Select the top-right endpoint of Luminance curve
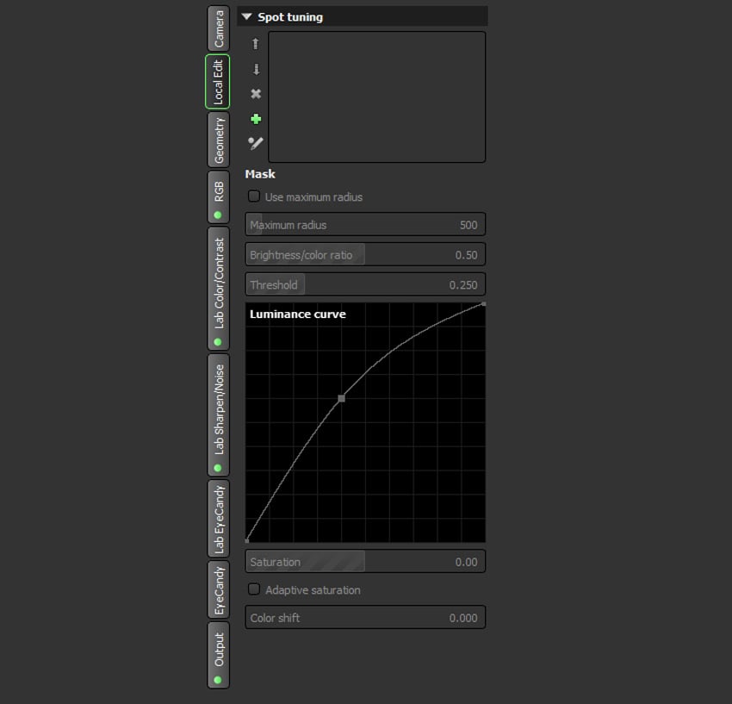 (484, 304)
